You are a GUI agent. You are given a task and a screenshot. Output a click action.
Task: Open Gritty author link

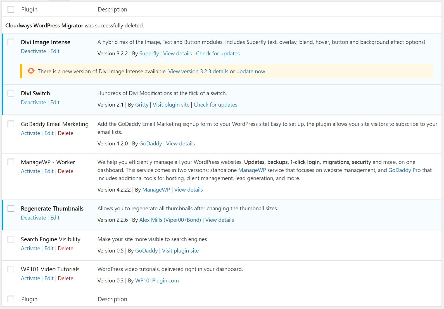[x=142, y=105]
